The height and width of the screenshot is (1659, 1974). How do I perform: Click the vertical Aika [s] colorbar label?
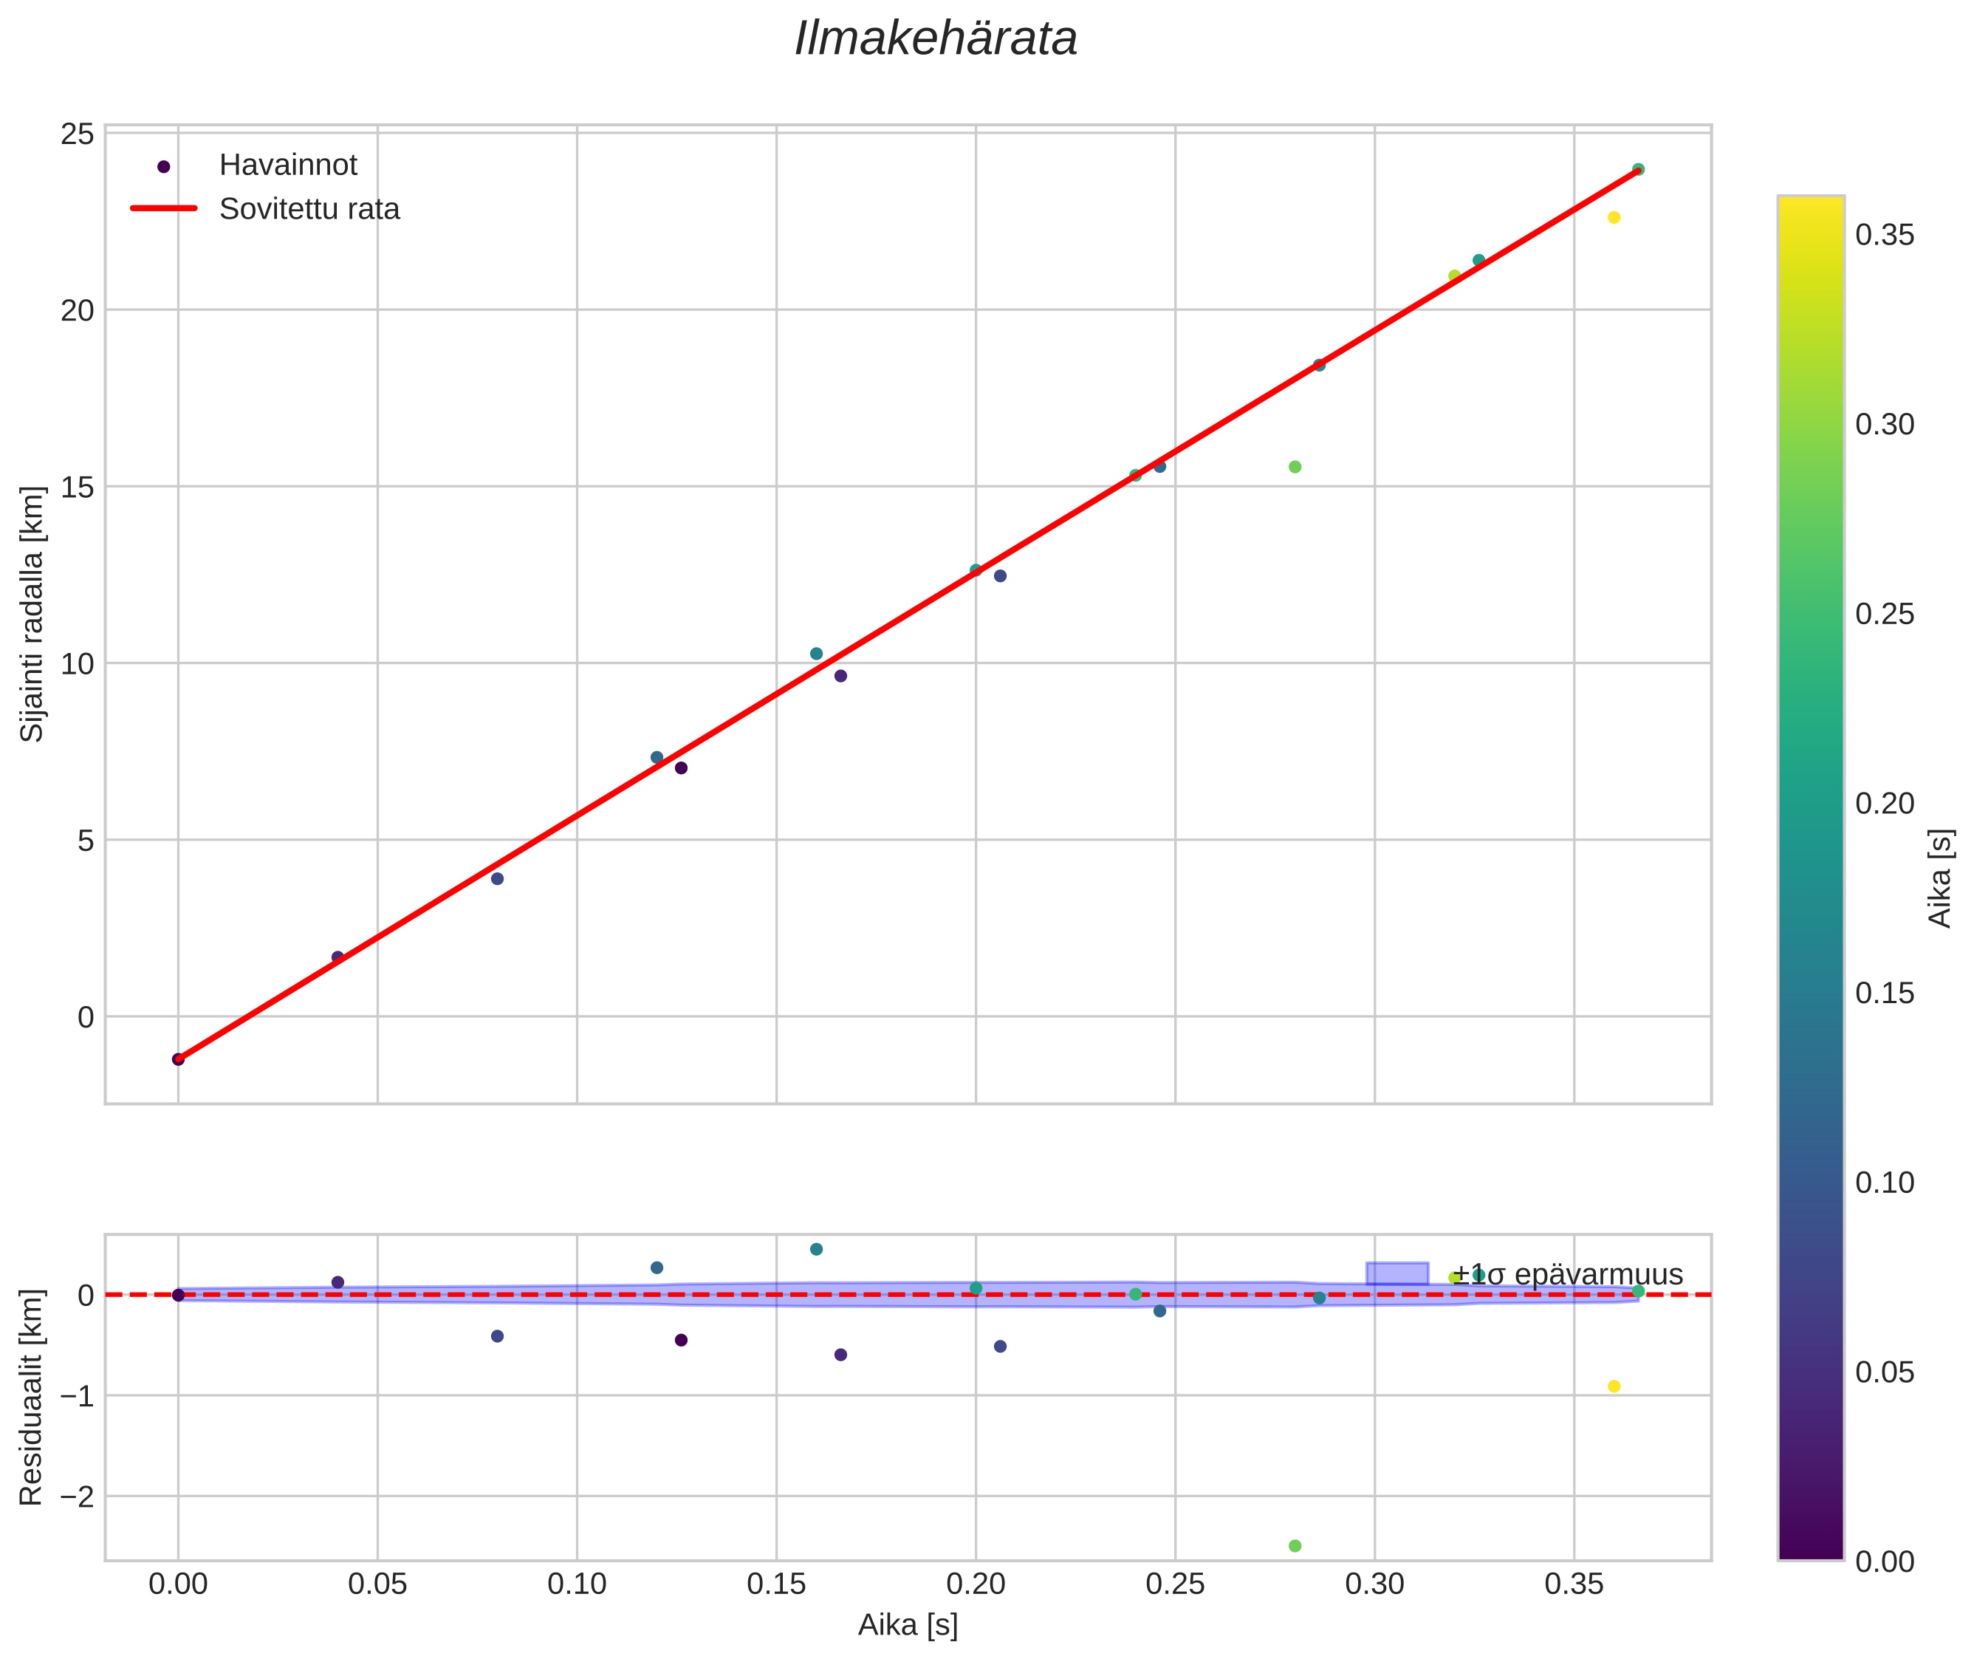click(x=1941, y=878)
